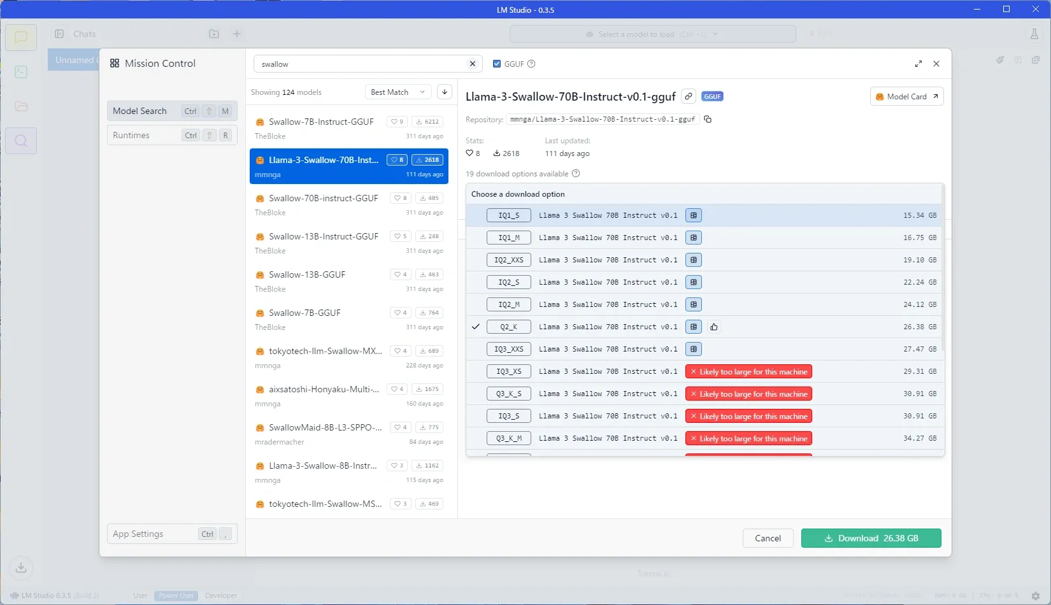Switch to User mode

coord(140,595)
